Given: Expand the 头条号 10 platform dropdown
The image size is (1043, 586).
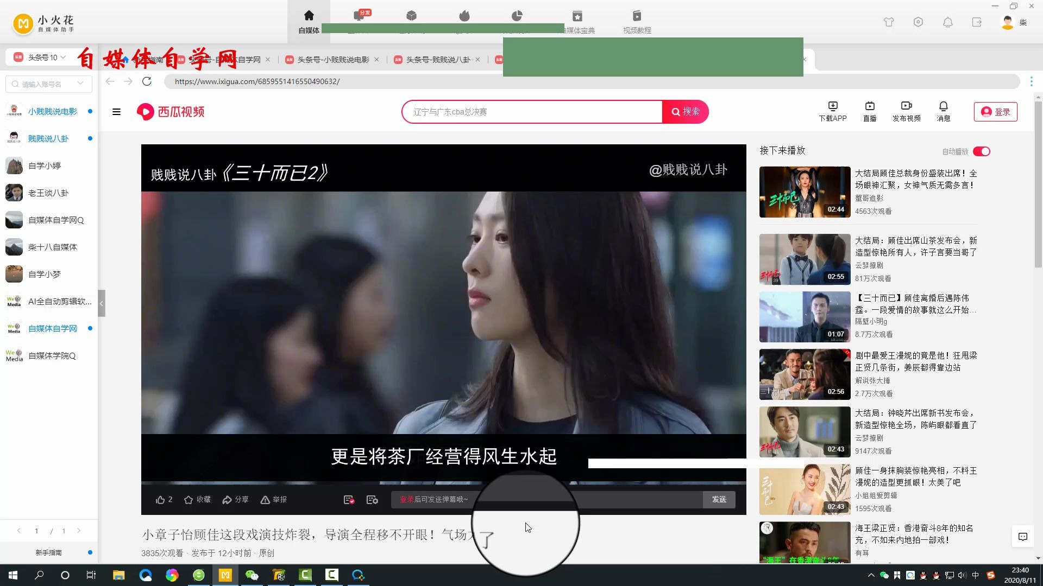Looking at the screenshot, I should tap(41, 57).
